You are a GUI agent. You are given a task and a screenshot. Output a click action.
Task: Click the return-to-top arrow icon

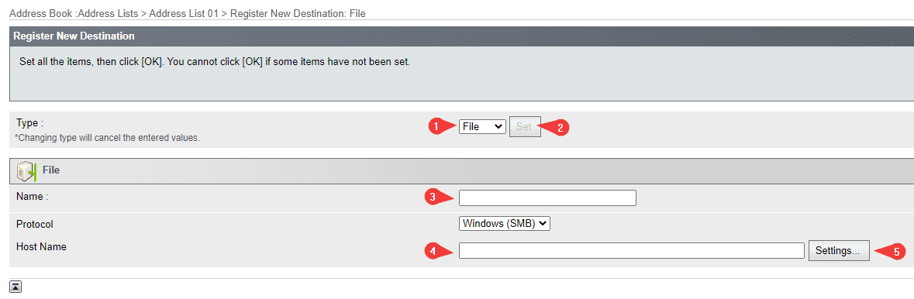(x=16, y=286)
